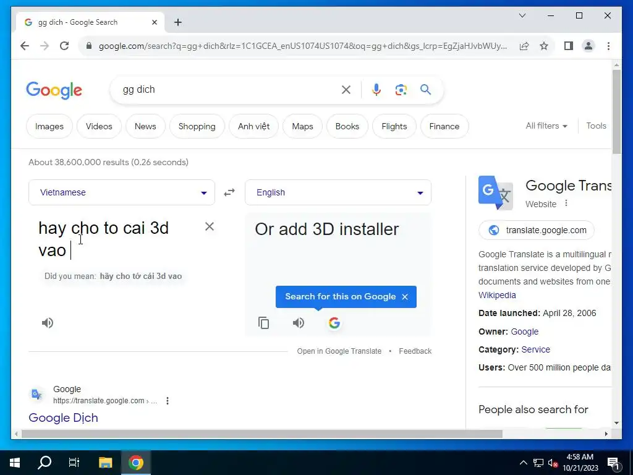Open more options for Google Dịch result
This screenshot has height=475, width=633.
[x=167, y=401]
